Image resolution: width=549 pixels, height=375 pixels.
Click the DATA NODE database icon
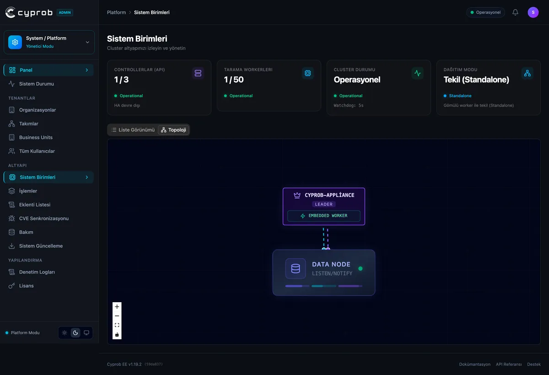(296, 268)
